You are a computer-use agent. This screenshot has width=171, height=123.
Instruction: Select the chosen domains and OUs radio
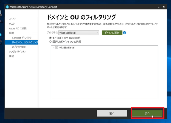[x=50, y=42]
